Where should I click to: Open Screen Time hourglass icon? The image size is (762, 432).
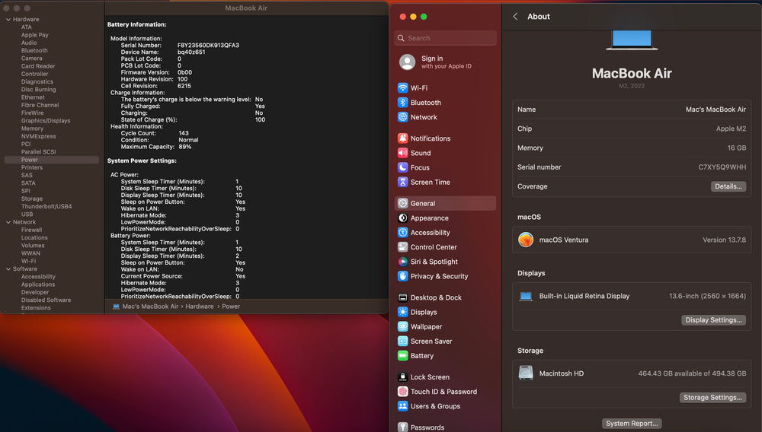pyautogui.click(x=403, y=183)
